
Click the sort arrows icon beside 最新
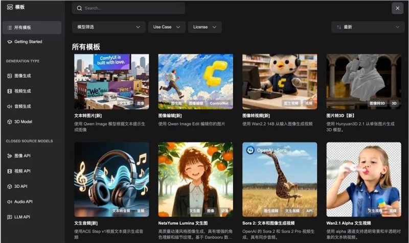click(x=339, y=27)
